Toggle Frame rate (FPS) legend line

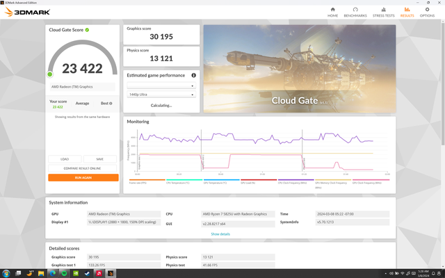click(147, 181)
